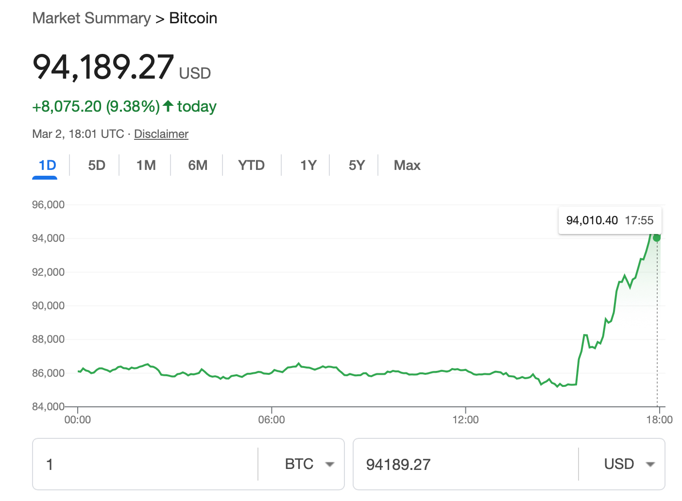Select the 1D time range tab
Image resolution: width=682 pixels, height=501 pixels.
click(x=47, y=166)
